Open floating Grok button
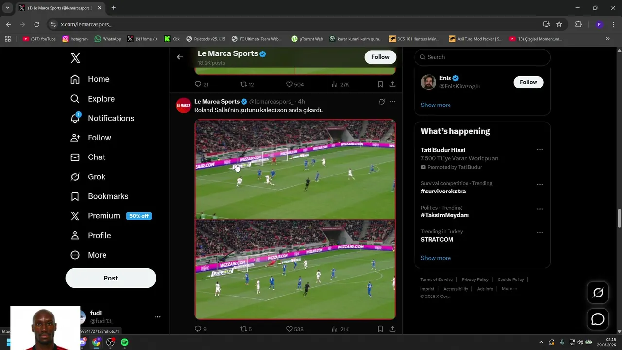The image size is (622, 350). [598, 293]
